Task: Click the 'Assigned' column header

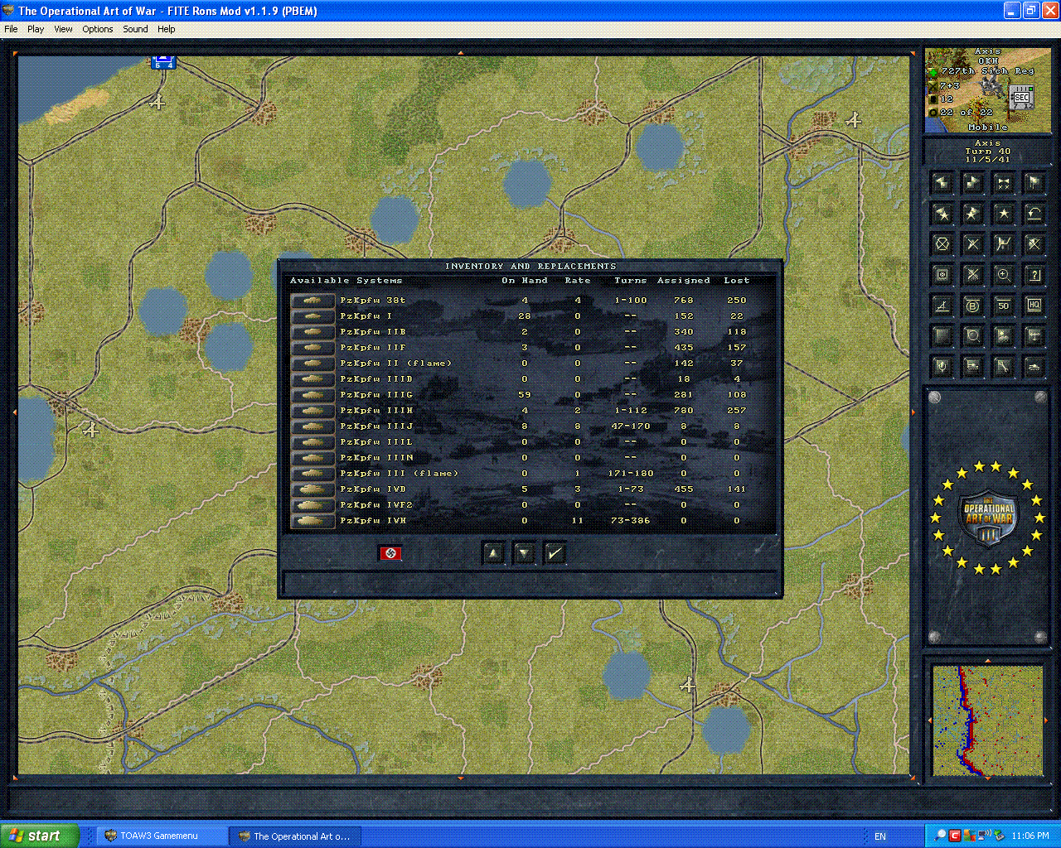Action: (684, 281)
